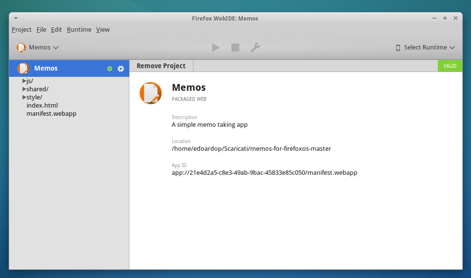
Task: Open the Project menu
Action: coord(22,30)
